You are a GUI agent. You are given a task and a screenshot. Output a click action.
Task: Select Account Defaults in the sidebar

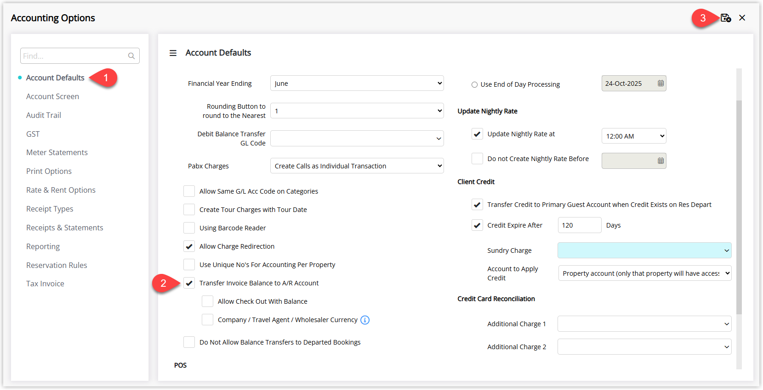(55, 78)
